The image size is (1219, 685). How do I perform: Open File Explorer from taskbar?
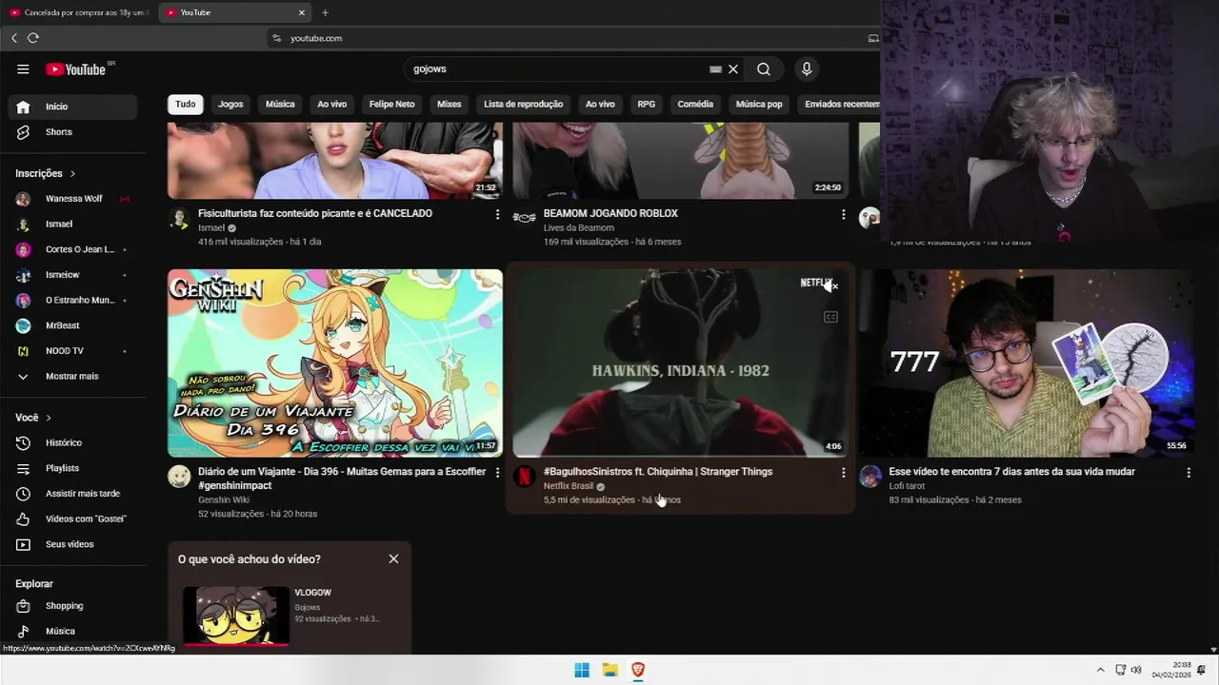click(610, 670)
